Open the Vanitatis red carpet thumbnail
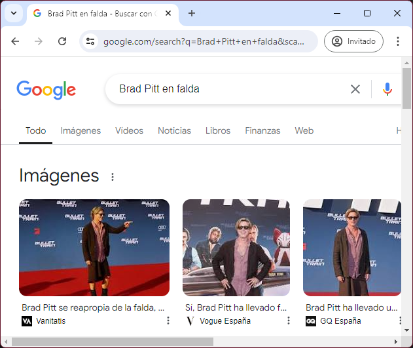The image size is (413, 348). pyautogui.click(x=94, y=248)
